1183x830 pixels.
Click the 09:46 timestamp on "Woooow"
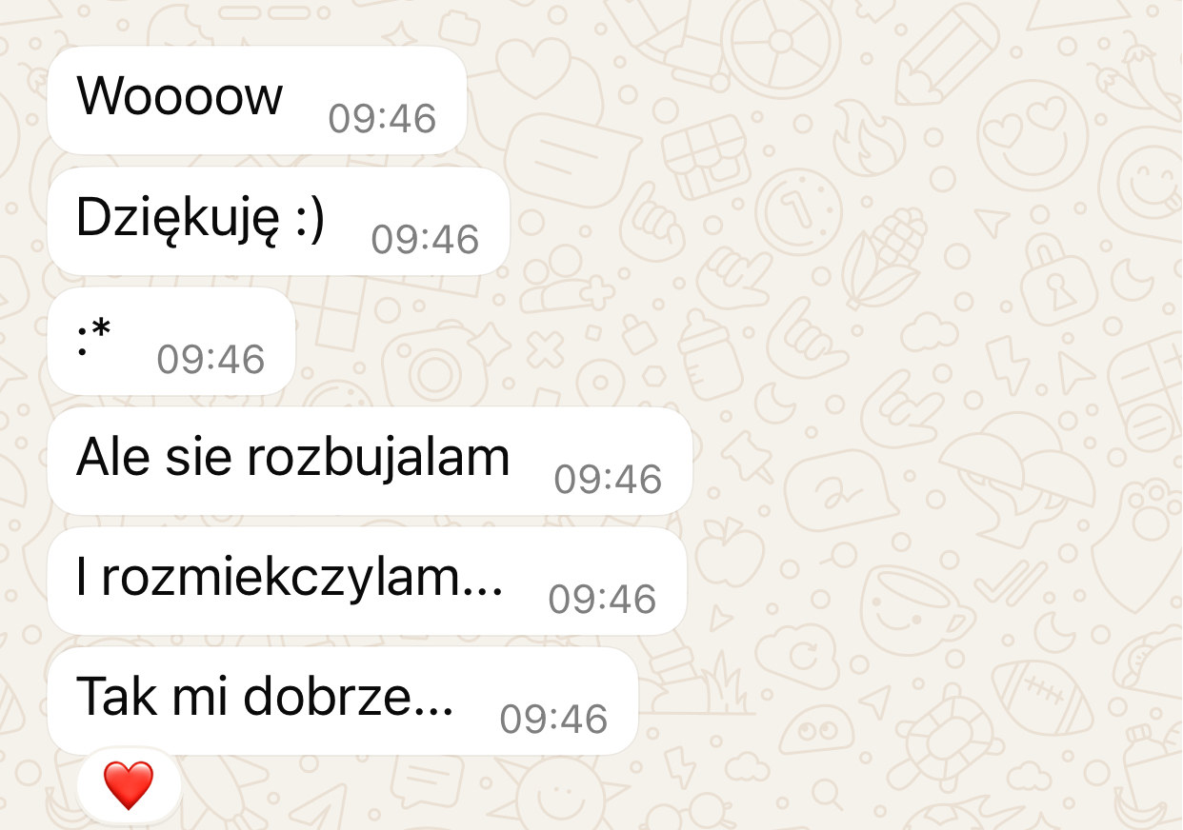(382, 119)
